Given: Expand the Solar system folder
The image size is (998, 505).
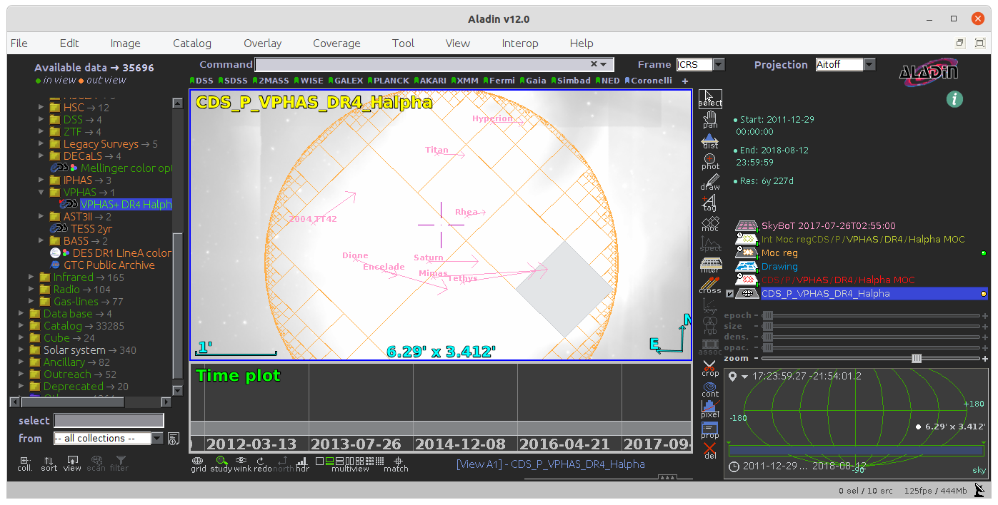Looking at the screenshot, I should [x=21, y=350].
